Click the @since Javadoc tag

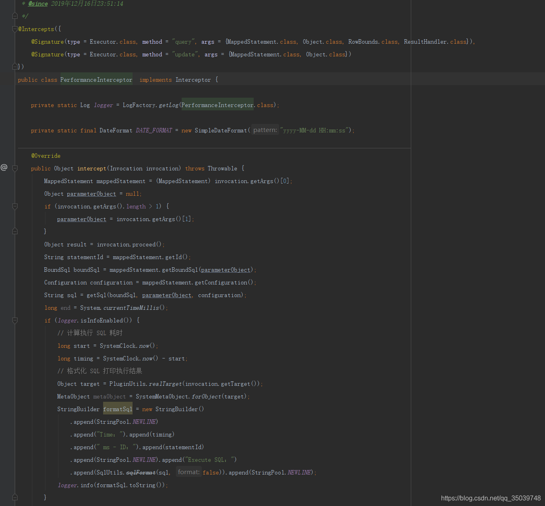pos(38,4)
